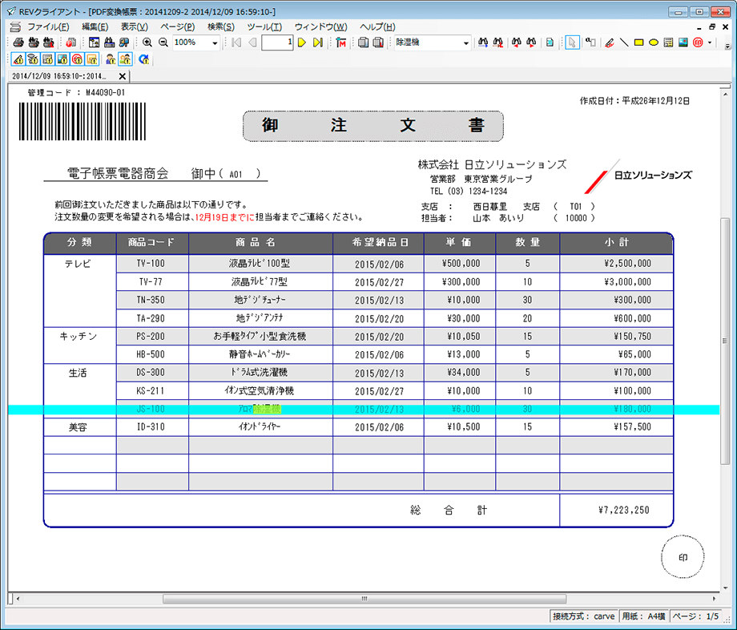Expand the 除湿機 search term dropdown
The height and width of the screenshot is (630, 737).
tap(466, 42)
